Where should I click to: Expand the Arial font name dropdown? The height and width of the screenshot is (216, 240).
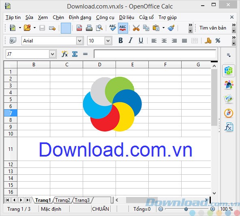pyautogui.click(x=80, y=41)
